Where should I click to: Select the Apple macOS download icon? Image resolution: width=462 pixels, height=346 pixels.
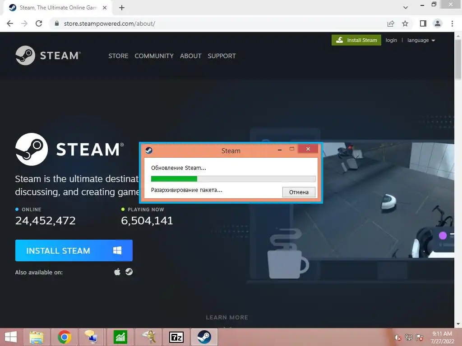pyautogui.click(x=117, y=272)
